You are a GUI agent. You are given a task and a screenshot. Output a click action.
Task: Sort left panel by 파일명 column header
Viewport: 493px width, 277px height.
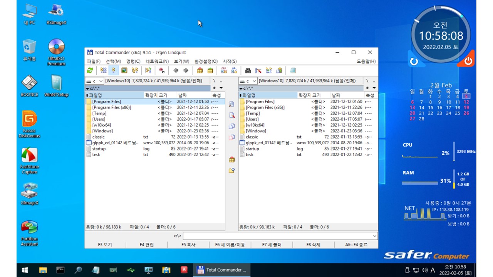[114, 95]
